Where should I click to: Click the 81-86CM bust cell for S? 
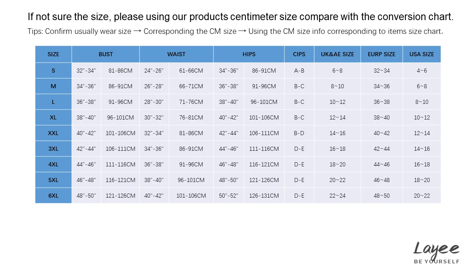(120, 70)
